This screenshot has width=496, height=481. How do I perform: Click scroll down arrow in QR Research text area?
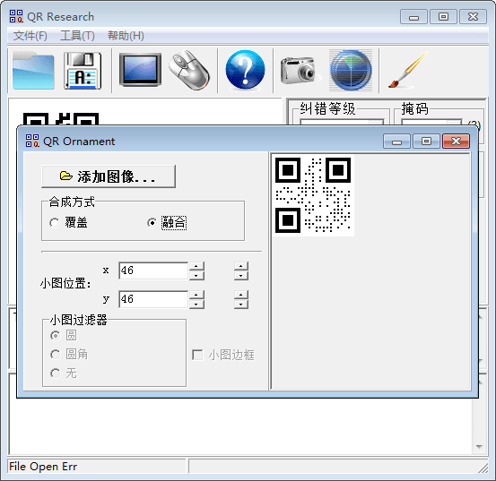[479, 447]
